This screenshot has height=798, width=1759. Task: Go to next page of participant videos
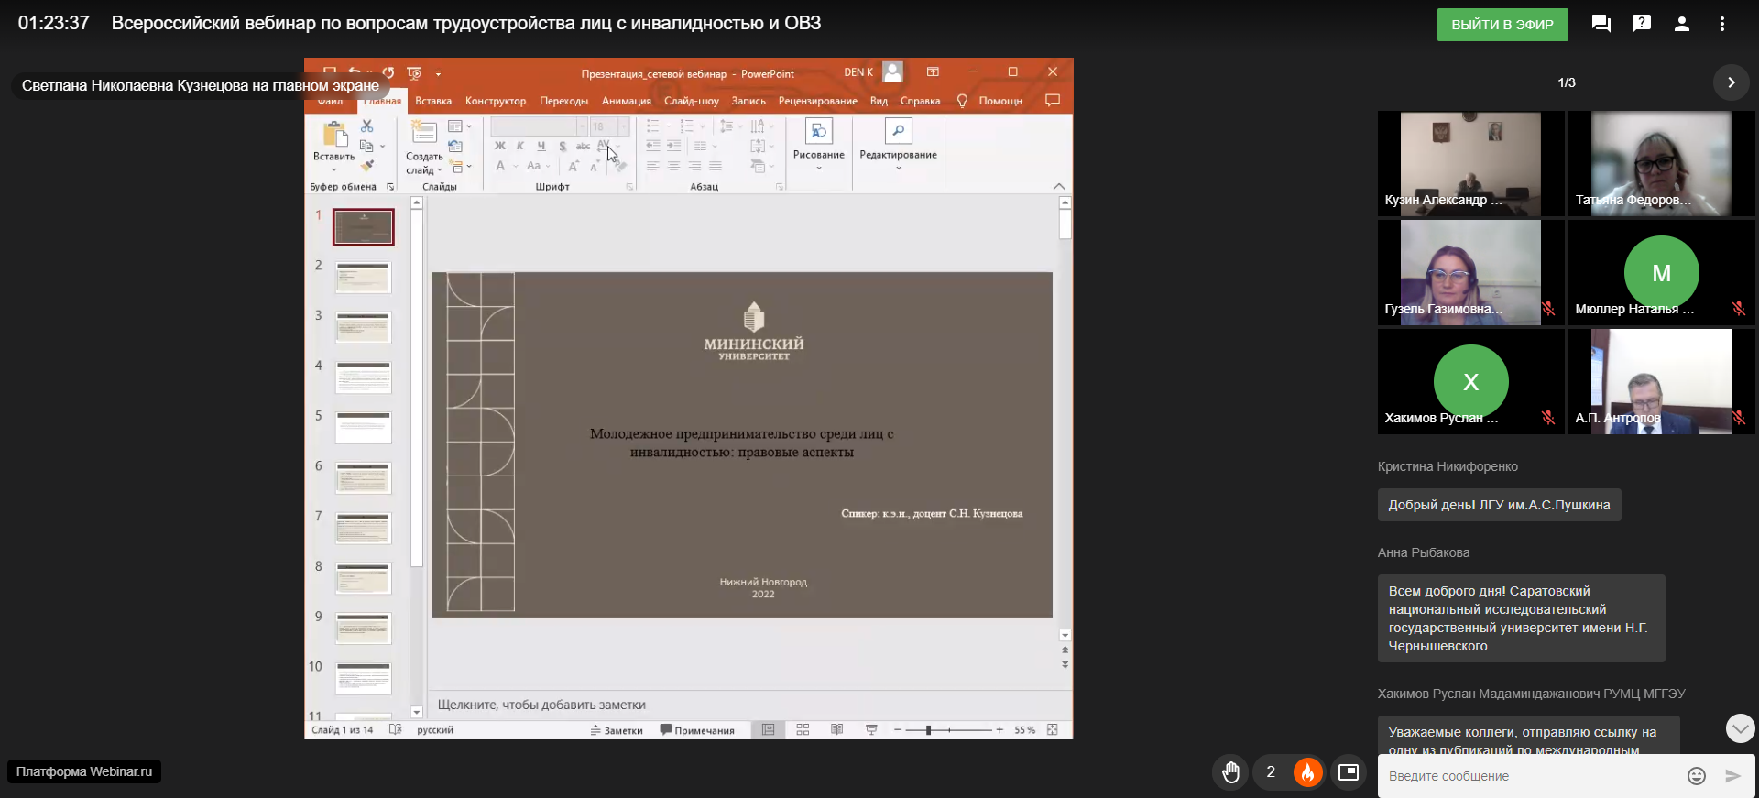(1731, 82)
